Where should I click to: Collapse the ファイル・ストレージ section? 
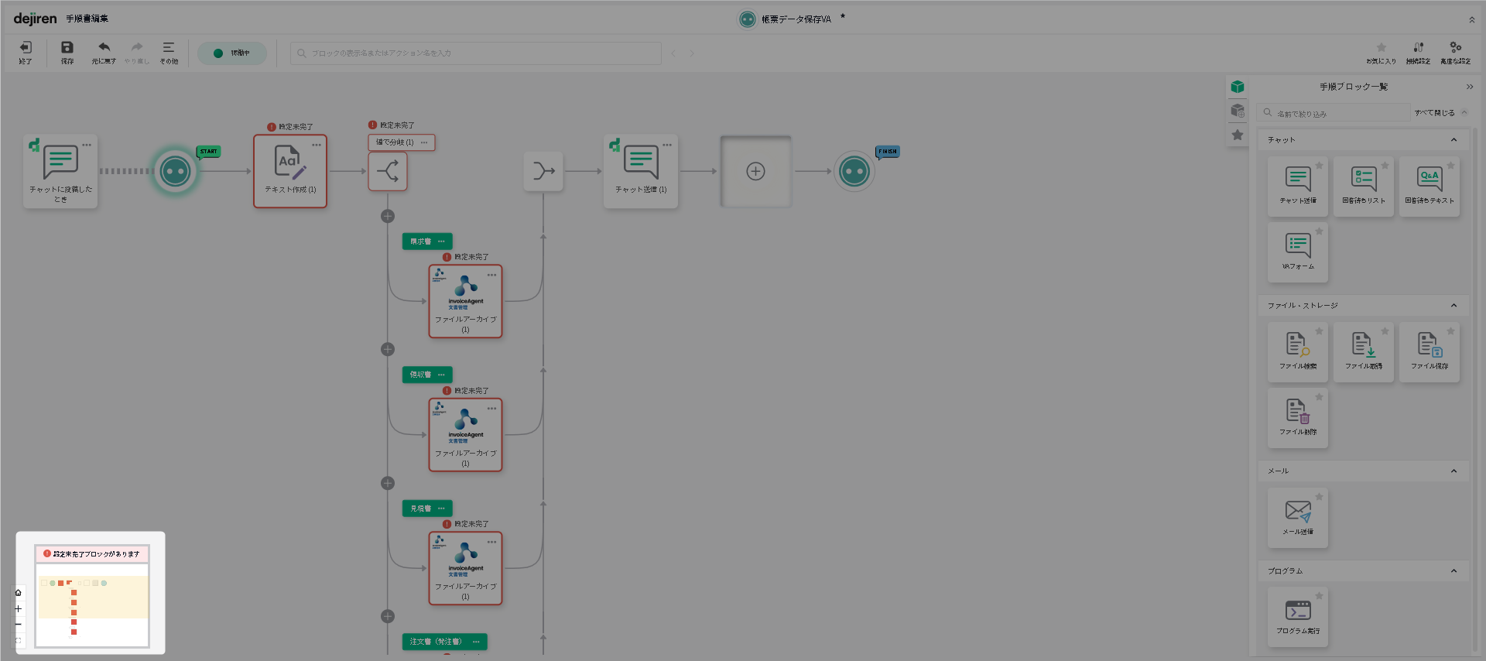1453,306
